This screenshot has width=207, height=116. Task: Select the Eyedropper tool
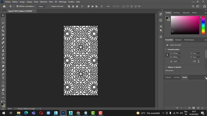click(x=3, y=39)
